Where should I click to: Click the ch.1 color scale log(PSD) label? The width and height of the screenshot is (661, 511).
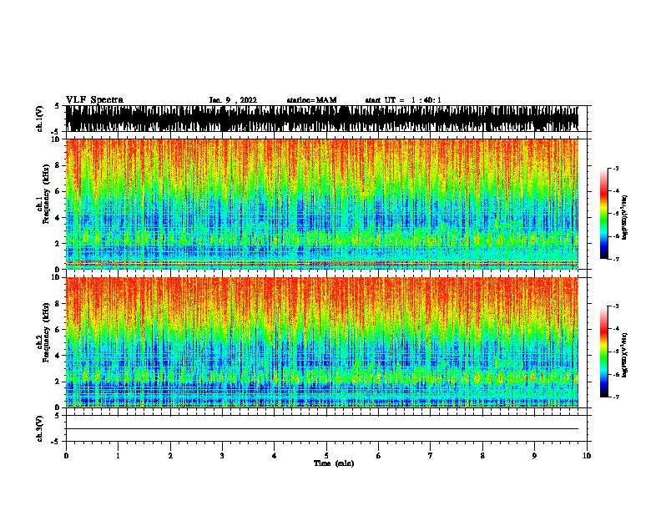click(x=625, y=218)
